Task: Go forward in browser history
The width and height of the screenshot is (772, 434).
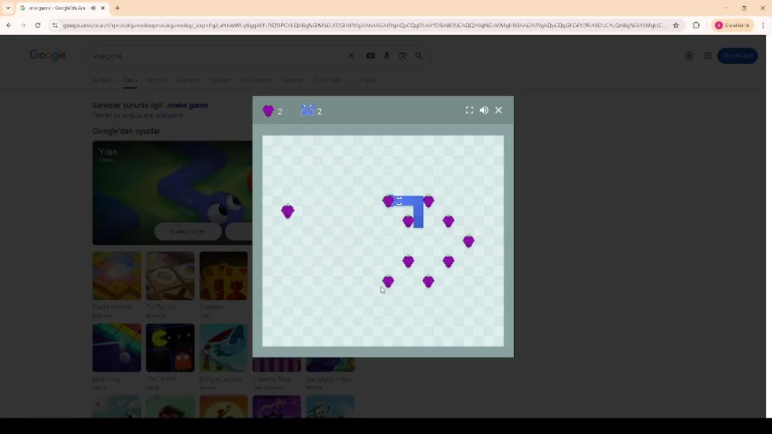Action: click(23, 25)
